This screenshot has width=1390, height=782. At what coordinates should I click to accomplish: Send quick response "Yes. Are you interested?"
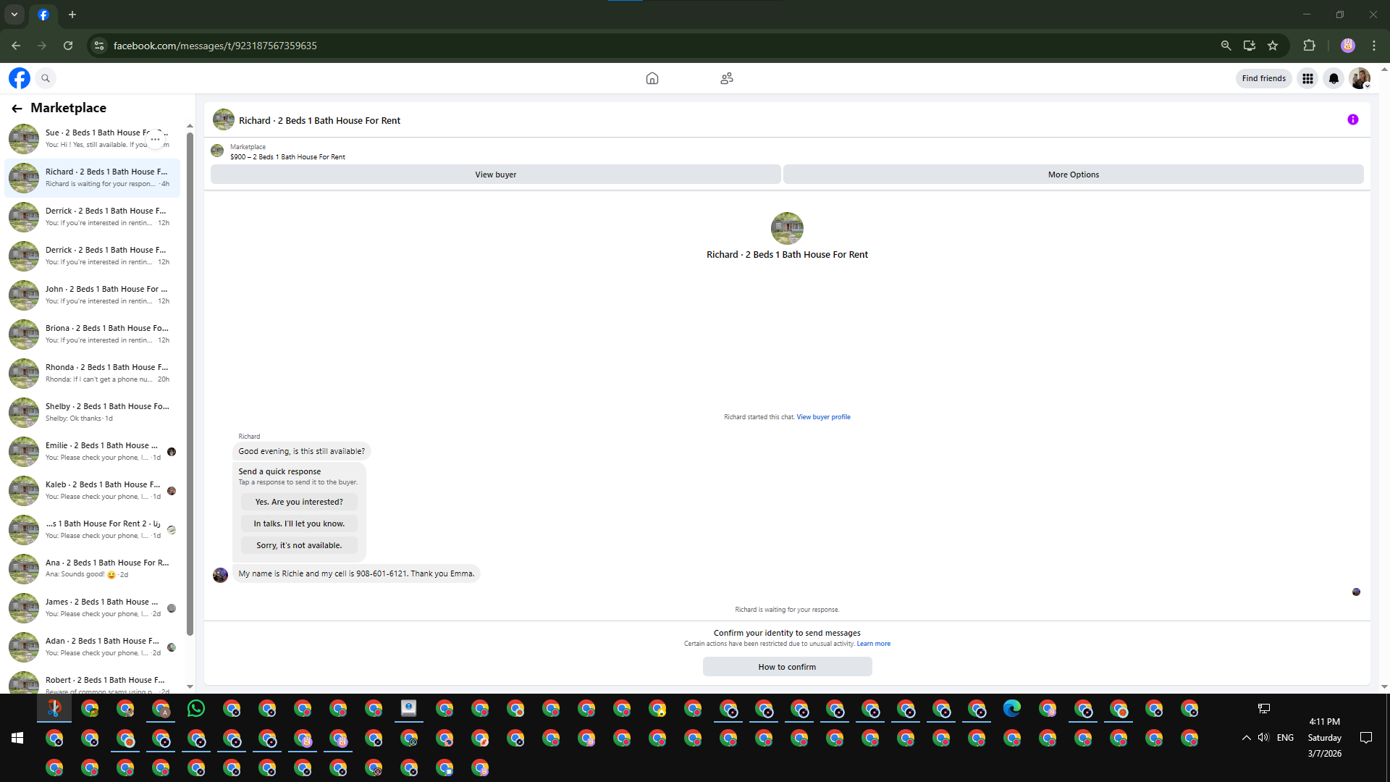(299, 502)
